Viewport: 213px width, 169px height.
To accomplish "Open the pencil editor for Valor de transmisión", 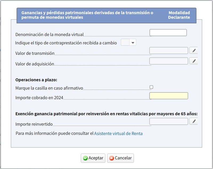I will (x=194, y=50).
